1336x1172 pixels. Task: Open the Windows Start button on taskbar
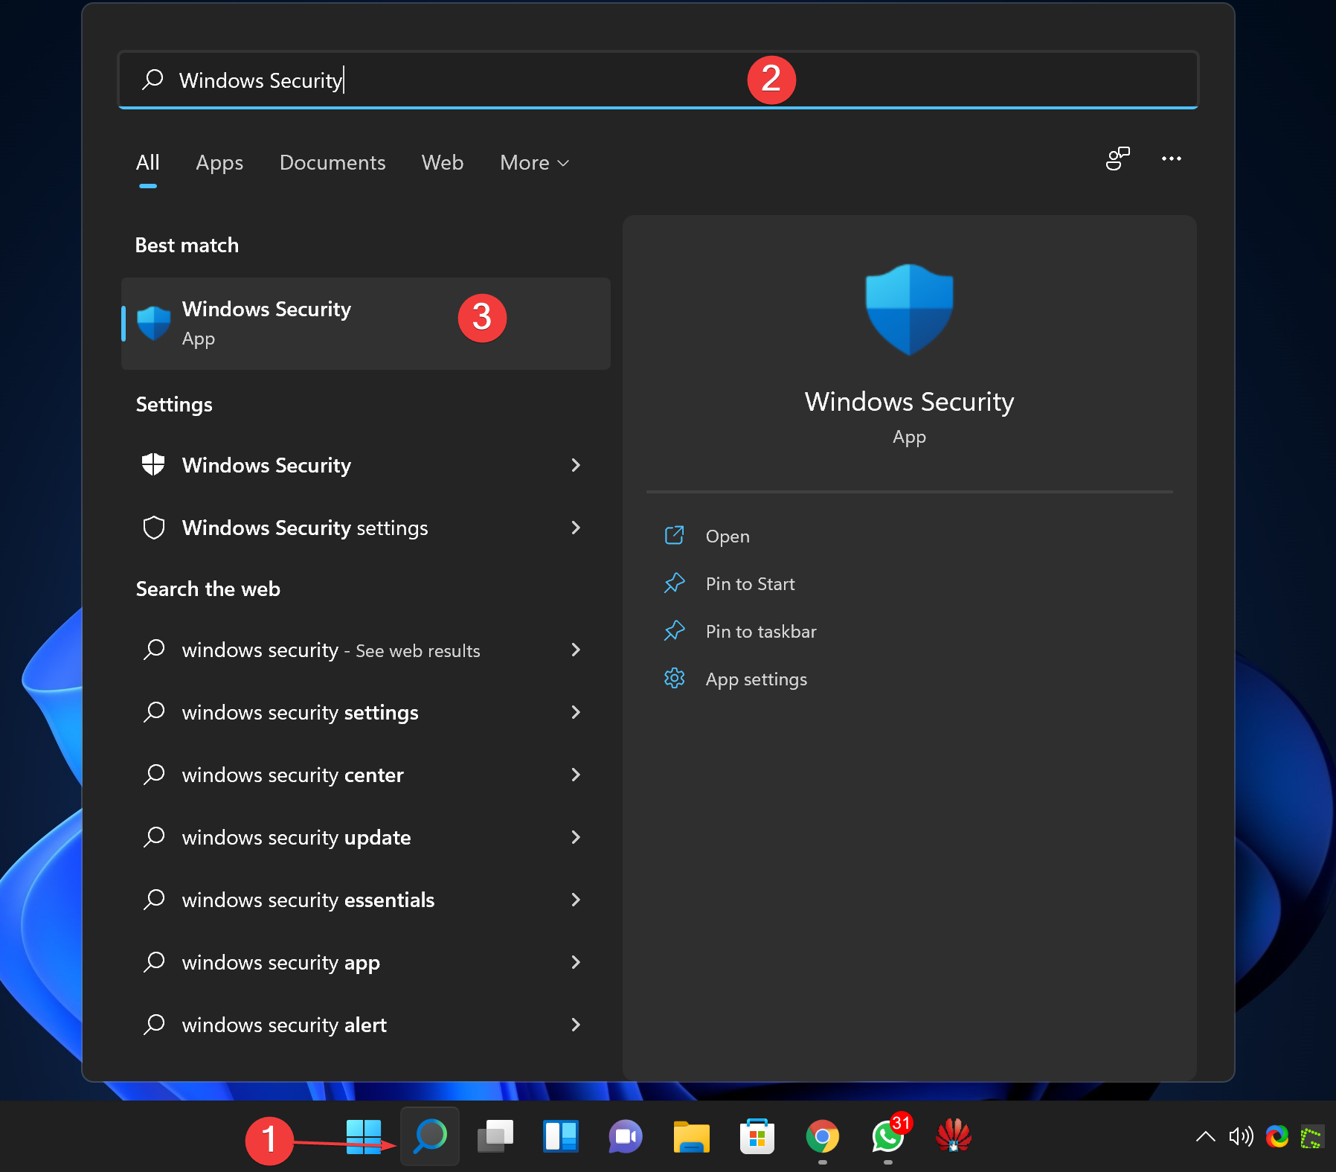(364, 1136)
